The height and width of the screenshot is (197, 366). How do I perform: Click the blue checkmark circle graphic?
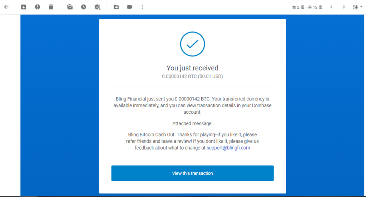(192, 44)
